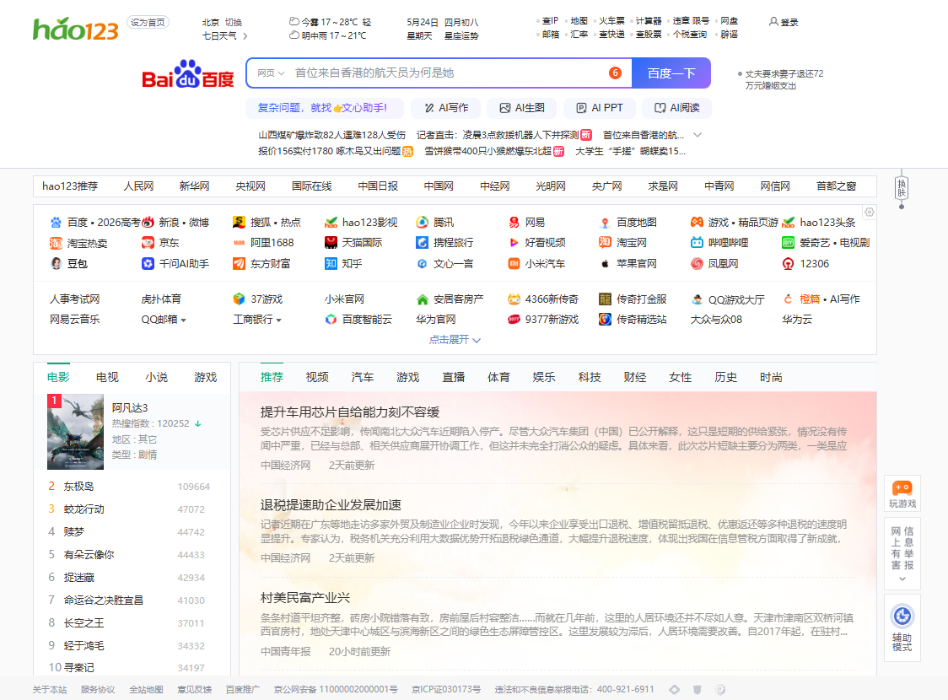This screenshot has height=700, width=948.
Task: Click the settings gear above site grid
Action: [870, 213]
